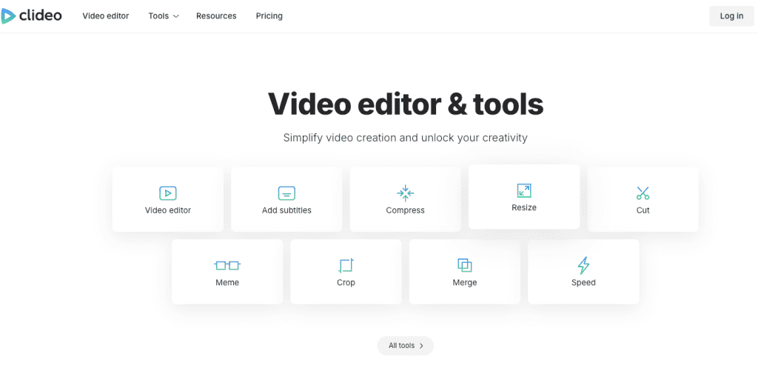Screen dimensions: 758x371
Task: Click the 'Add subtitles' card label
Action: [x=286, y=210]
